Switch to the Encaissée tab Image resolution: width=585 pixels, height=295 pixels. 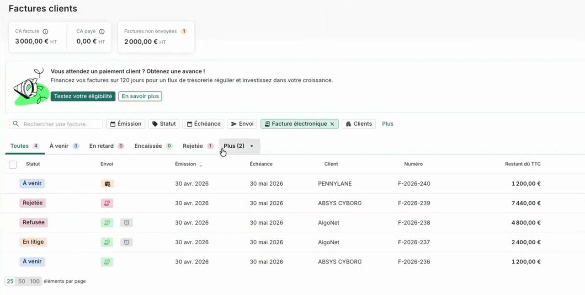click(153, 146)
